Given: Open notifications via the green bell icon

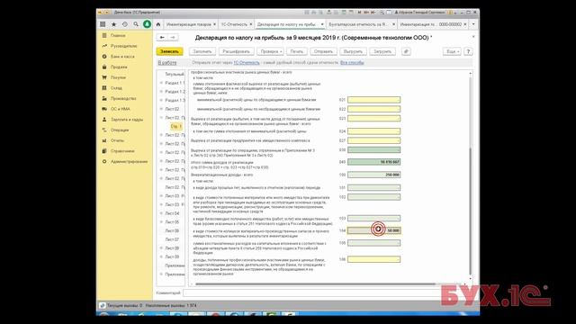Looking at the screenshot, I should point(147,24).
